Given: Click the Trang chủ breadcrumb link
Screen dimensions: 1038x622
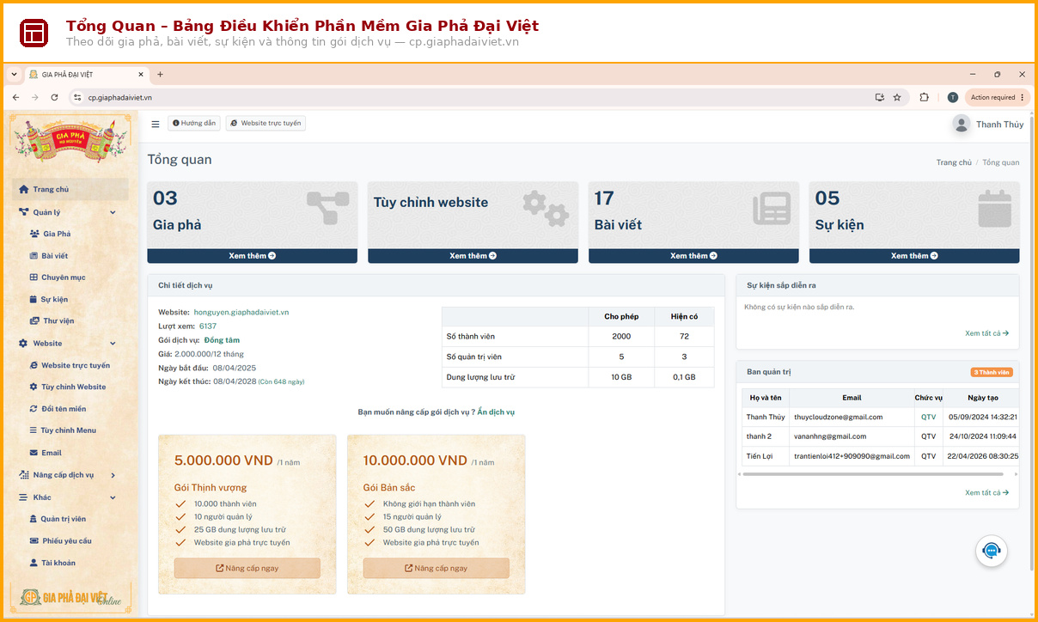Looking at the screenshot, I should click(954, 162).
